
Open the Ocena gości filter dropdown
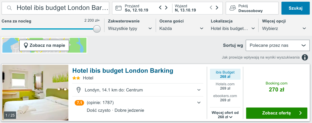[x=181, y=28]
